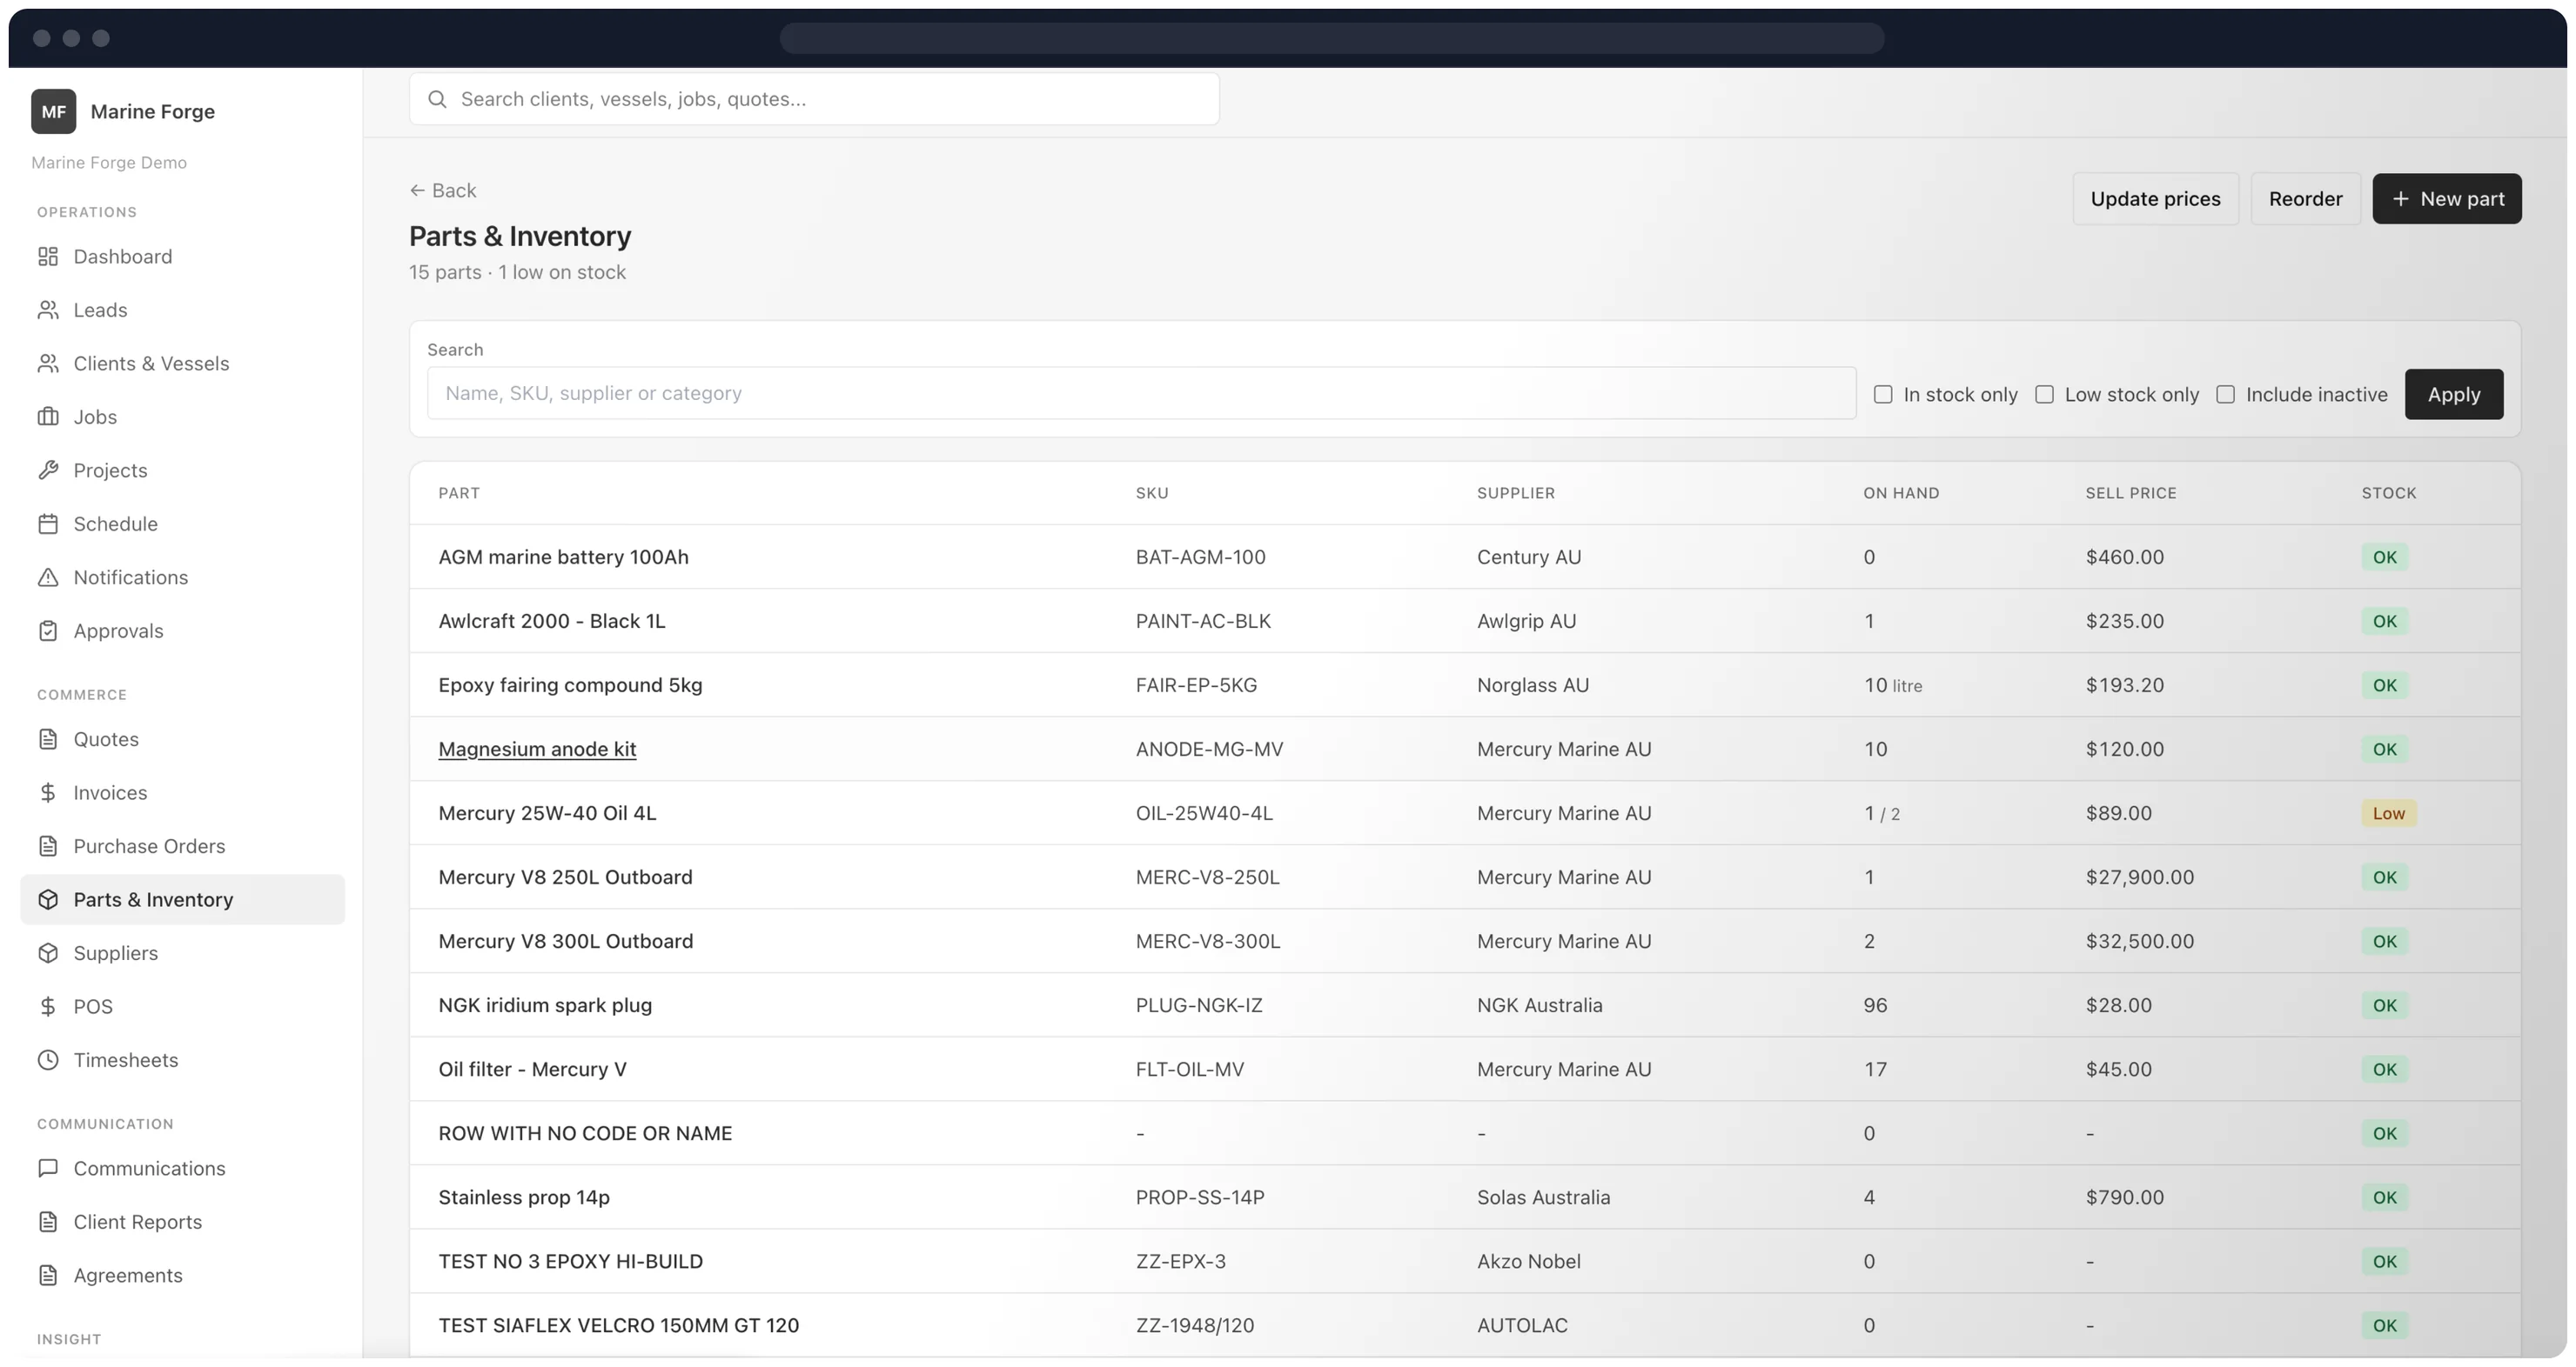The image size is (2576, 1367).
Task: Click the Update prices button
Action: 2155,199
